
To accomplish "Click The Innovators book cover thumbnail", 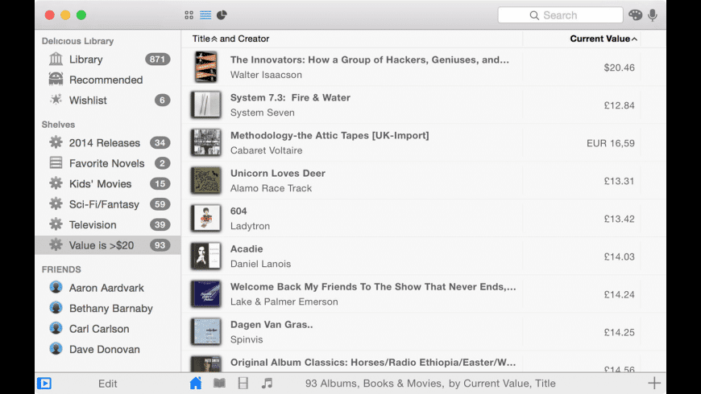I will tap(206, 67).
